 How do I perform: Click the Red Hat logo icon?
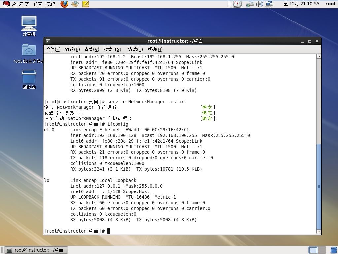[x=6, y=4]
